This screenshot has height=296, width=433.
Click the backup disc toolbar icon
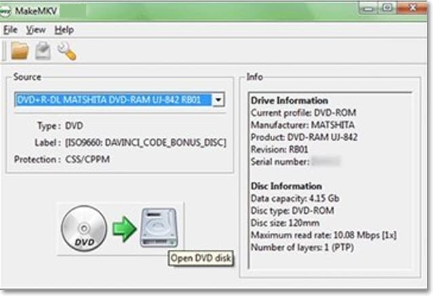(43, 51)
